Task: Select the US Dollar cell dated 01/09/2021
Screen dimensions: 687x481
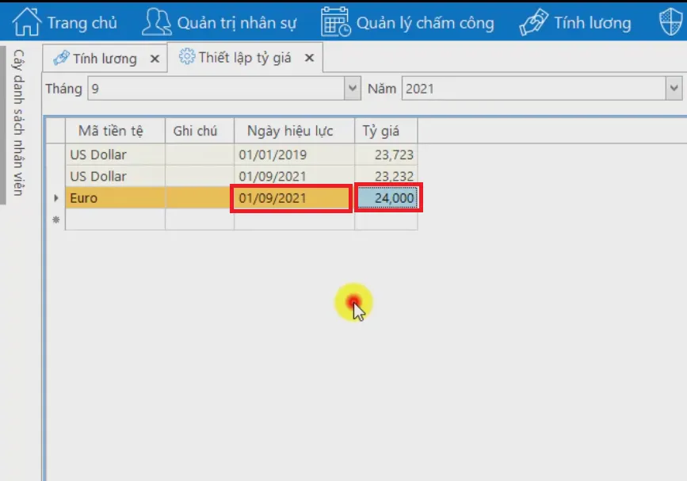Action: coord(115,176)
